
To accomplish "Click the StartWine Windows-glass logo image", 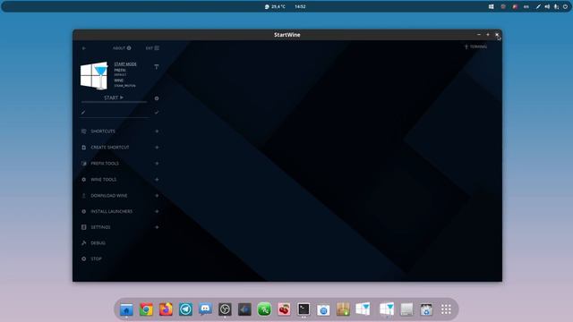I will [x=94, y=75].
